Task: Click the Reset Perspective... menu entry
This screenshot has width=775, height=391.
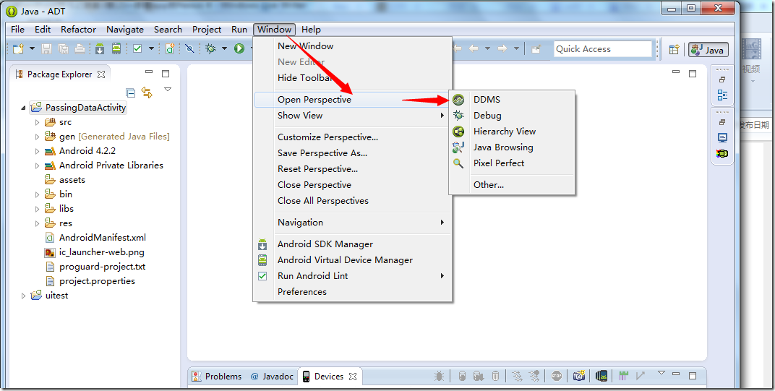Action: click(x=352, y=168)
